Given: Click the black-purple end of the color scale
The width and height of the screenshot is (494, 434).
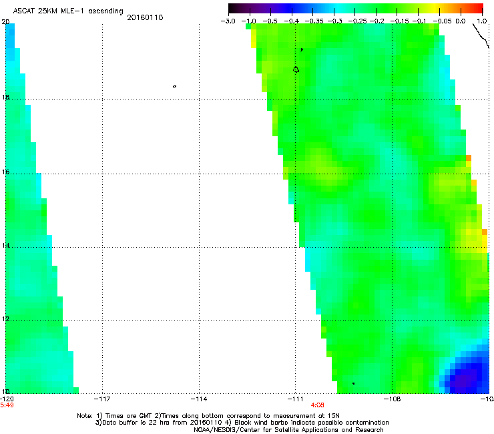Looking at the screenshot, I should click(x=235, y=8).
